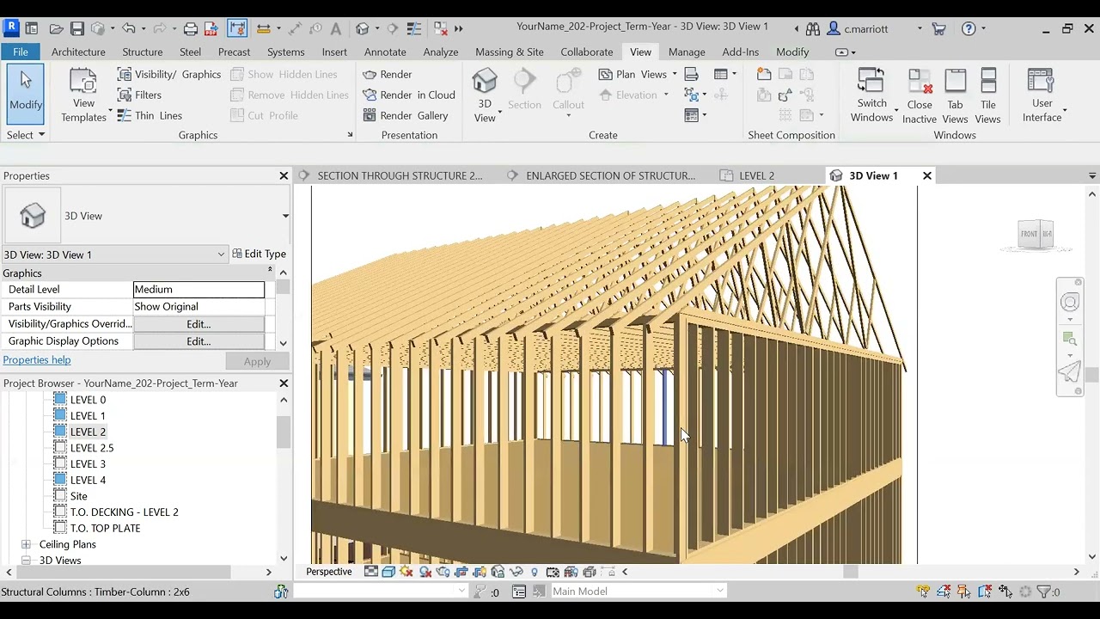Open the 3D View type selector dropdown
This screenshot has width=1100, height=619.
285,216
